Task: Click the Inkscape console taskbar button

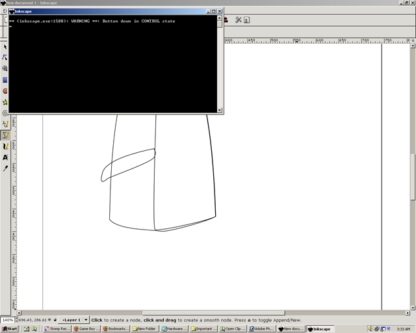Action: point(320,328)
